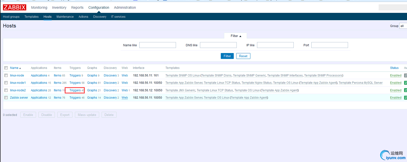The width and height of the screenshot is (407, 162).
Task: Select the linux-node checkbox
Action: point(6,76)
